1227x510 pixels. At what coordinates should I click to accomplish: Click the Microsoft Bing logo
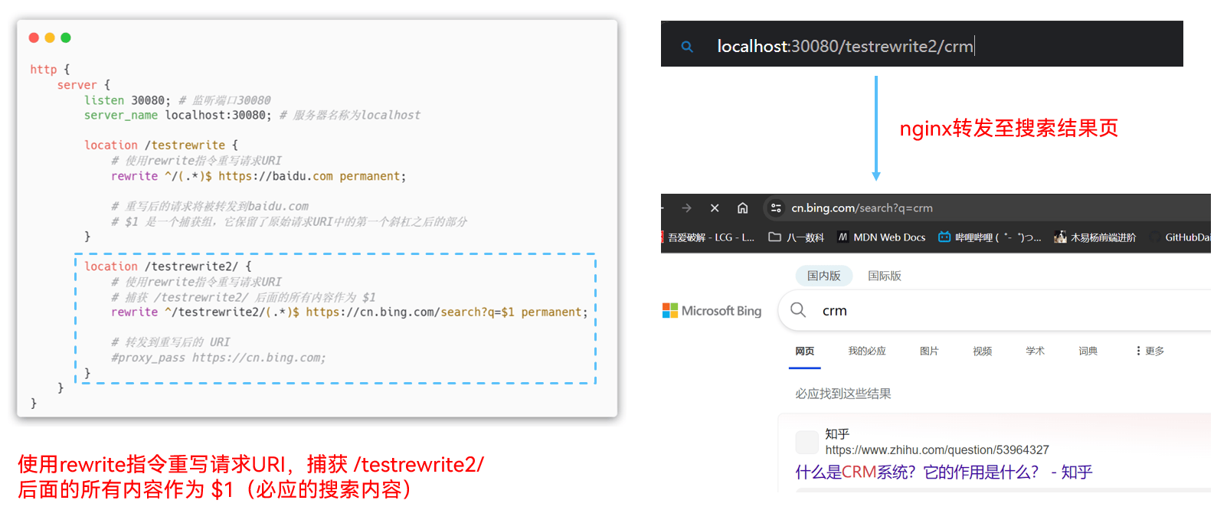[712, 311]
